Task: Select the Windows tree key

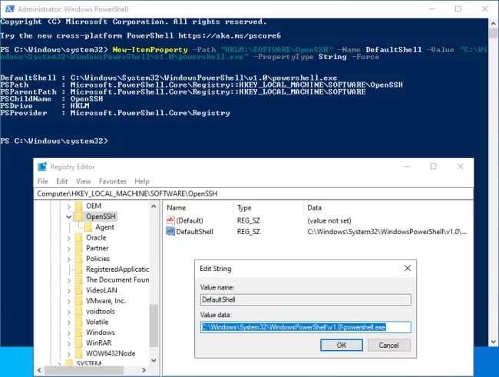Action: 101,332
